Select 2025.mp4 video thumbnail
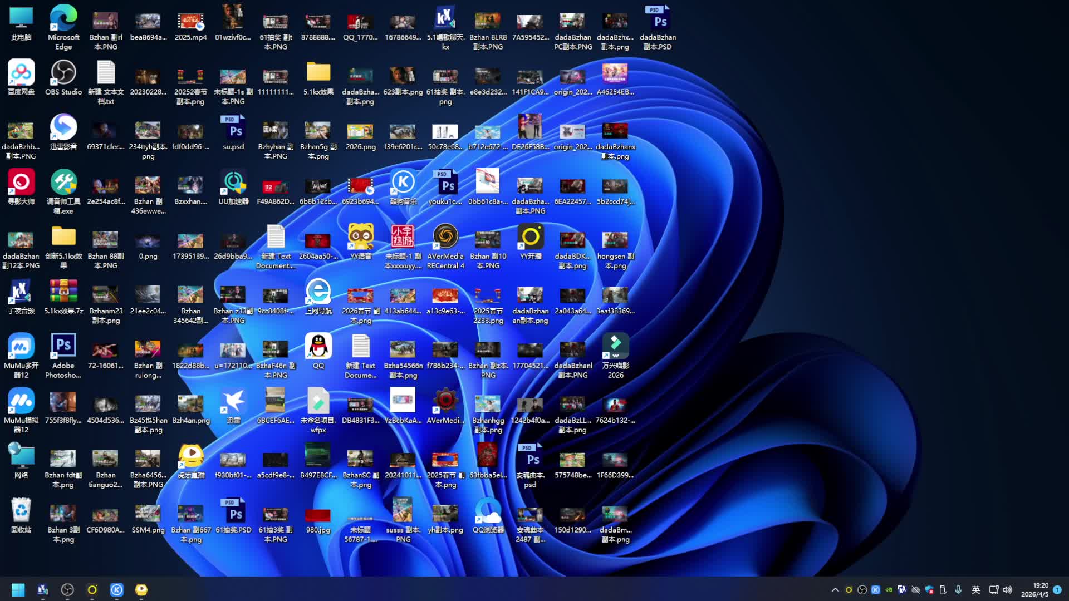Screen dimensions: 1069x601 pos(190,22)
